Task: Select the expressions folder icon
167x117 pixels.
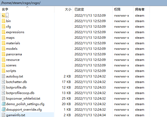Action: pyautogui.click(x=3, y=32)
